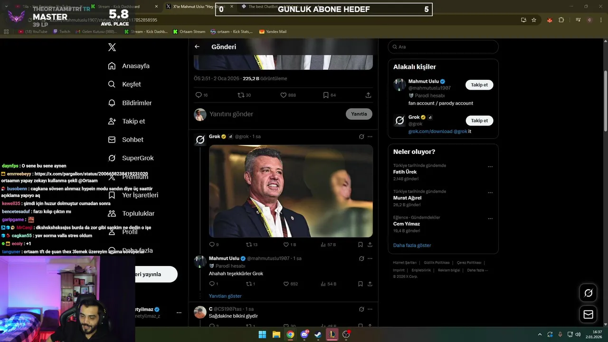
Task: Share Grok's reply
Action: tap(370, 245)
